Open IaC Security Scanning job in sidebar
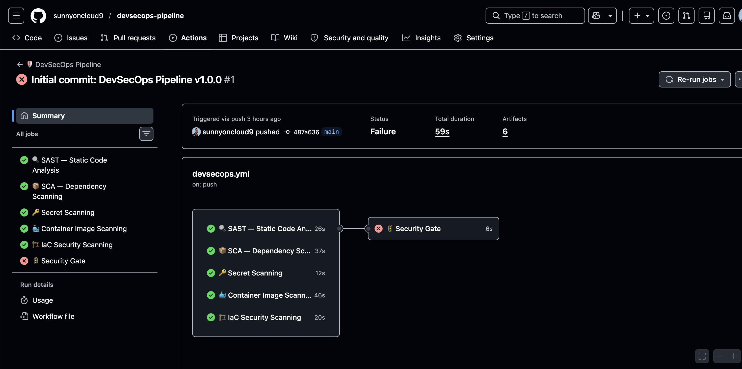Image resolution: width=742 pixels, height=369 pixels. click(85, 245)
